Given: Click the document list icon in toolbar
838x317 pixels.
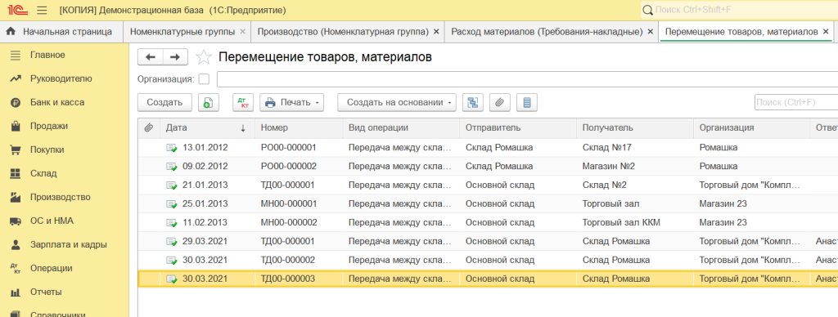Looking at the screenshot, I should (527, 102).
